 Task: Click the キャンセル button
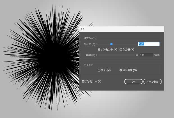(x=152, y=81)
